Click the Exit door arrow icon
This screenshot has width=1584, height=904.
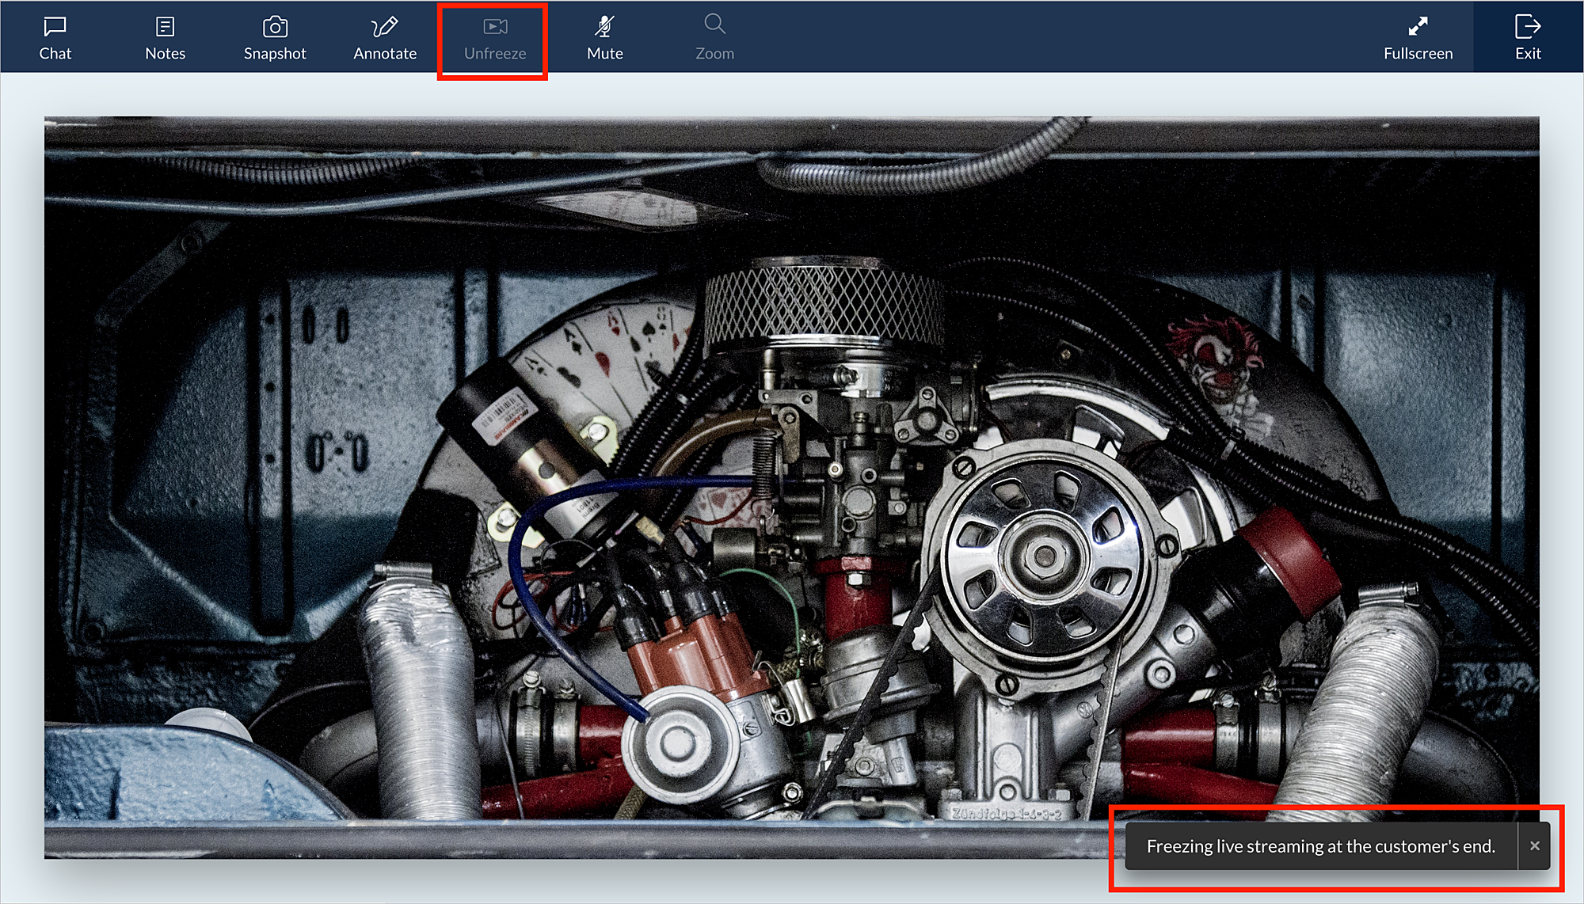[1527, 26]
